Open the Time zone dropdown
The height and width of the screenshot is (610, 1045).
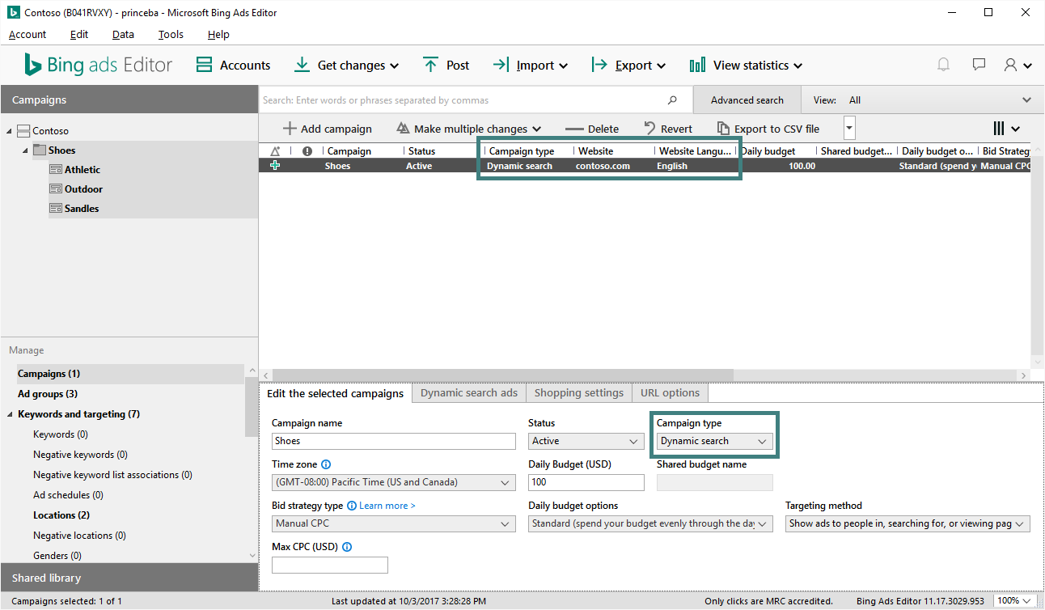click(x=393, y=482)
